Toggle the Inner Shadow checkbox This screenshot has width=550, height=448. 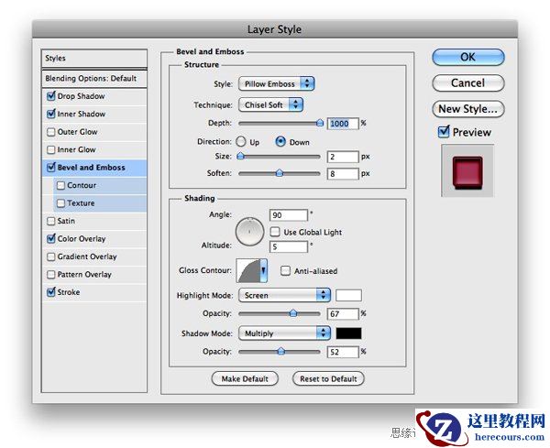(51, 114)
